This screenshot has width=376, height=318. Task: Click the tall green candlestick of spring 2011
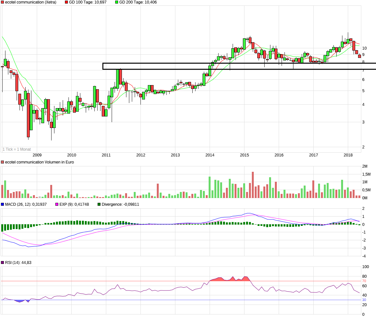117,79
